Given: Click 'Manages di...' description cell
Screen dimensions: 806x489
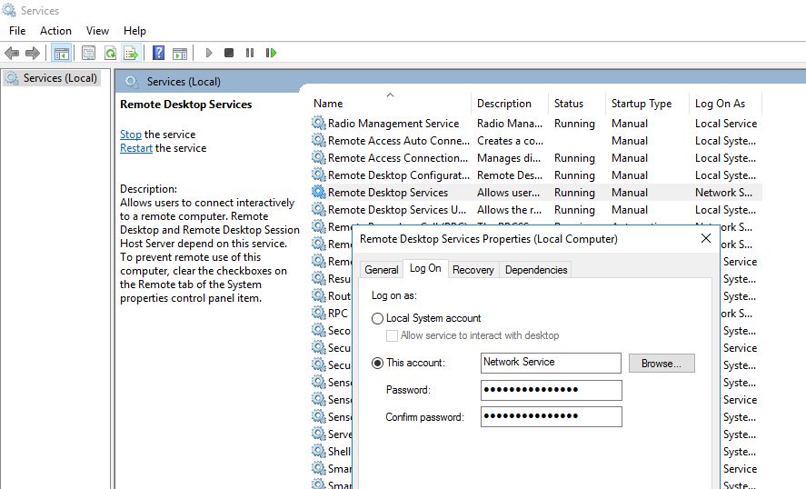Looking at the screenshot, I should [508, 158].
